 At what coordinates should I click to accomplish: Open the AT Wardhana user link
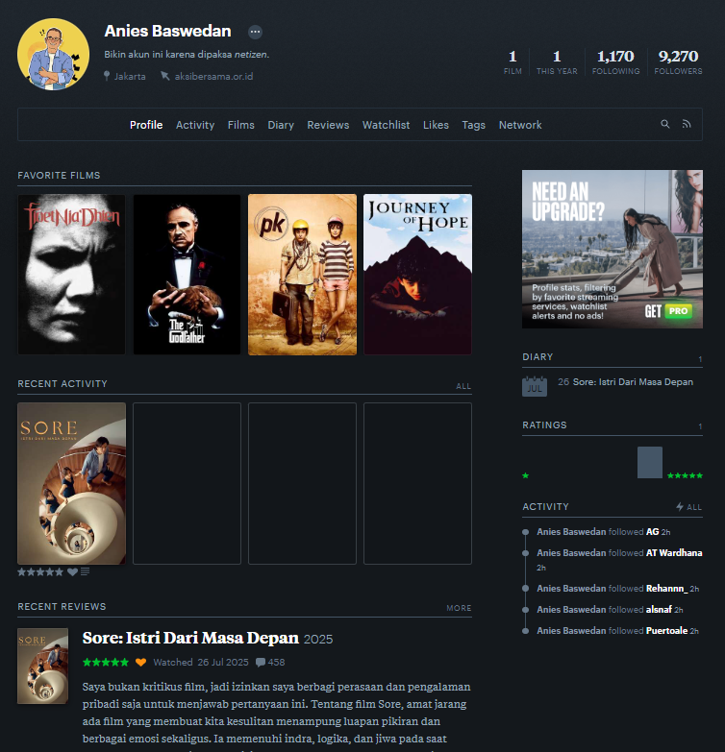(674, 552)
